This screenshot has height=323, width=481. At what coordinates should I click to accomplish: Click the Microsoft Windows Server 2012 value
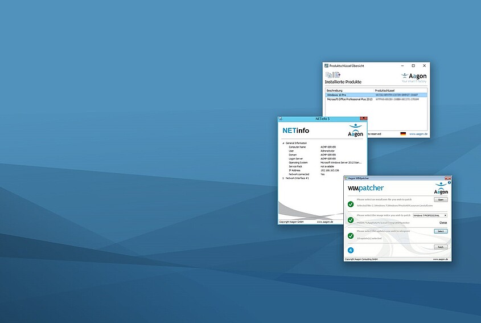coord(341,162)
